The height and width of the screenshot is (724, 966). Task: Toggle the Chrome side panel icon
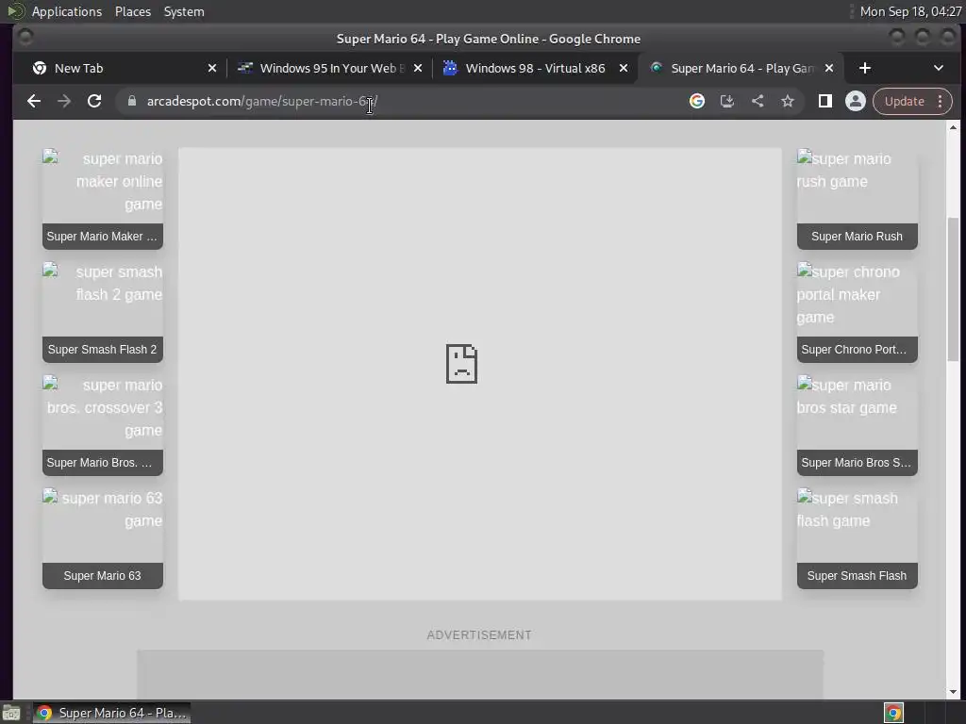coord(824,101)
